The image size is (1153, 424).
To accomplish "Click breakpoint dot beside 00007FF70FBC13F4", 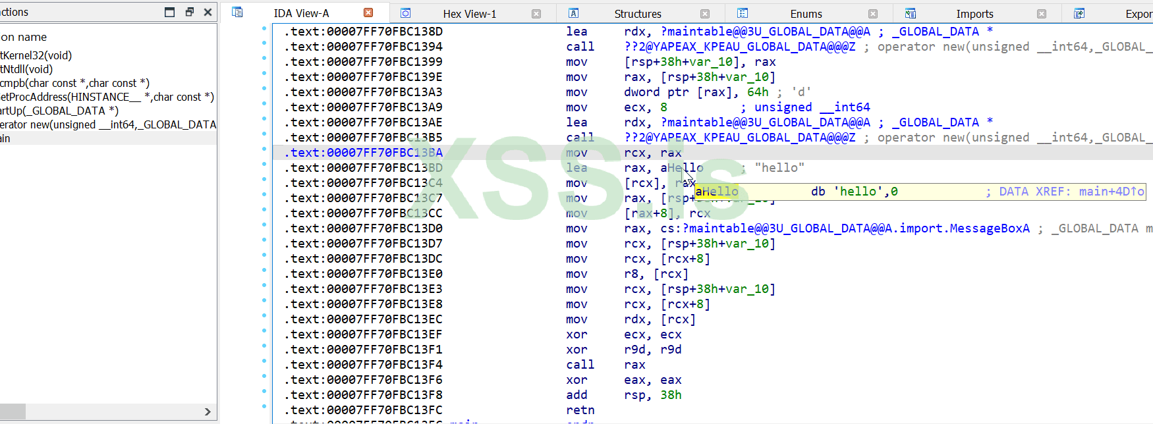I will 264,361.
